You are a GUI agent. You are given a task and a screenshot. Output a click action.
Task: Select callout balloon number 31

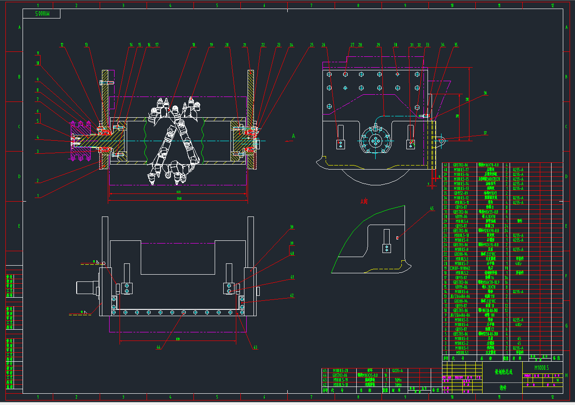click(x=411, y=45)
